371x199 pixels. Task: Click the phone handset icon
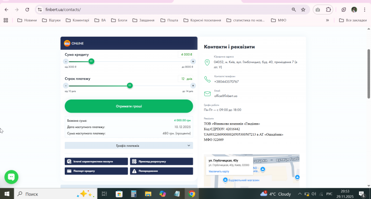(x=207, y=79)
